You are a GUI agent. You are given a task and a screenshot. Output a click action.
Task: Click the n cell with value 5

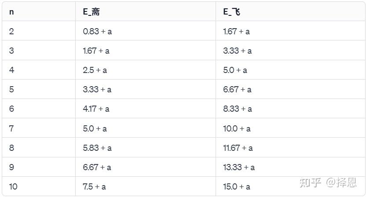click(x=11, y=89)
